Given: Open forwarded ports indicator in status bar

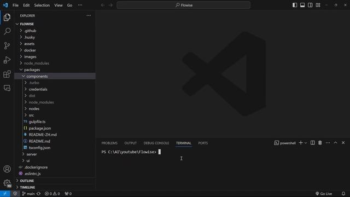Looking at the screenshot, I should point(68,194).
